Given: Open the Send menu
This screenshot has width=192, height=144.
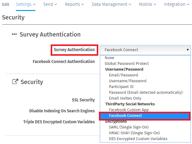Looking at the screenshot, I should click(x=50, y=4).
